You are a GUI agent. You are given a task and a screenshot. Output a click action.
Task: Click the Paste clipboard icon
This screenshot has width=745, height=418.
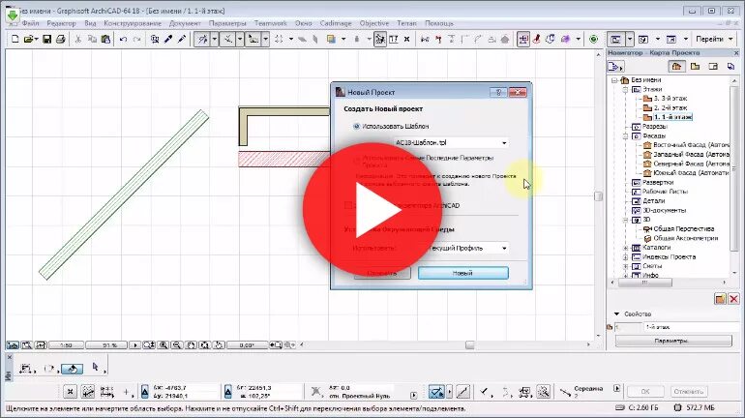click(105, 39)
